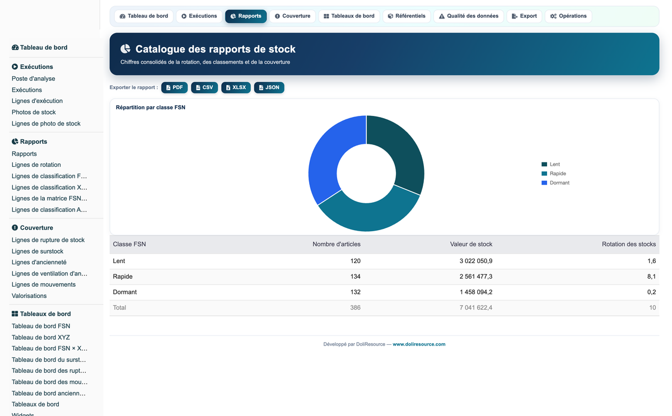Click the Classe FSN column header
Image resolution: width=672 pixels, height=416 pixels.
(x=129, y=245)
